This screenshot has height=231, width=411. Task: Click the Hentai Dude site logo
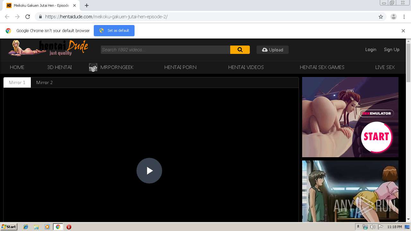[x=48, y=48]
